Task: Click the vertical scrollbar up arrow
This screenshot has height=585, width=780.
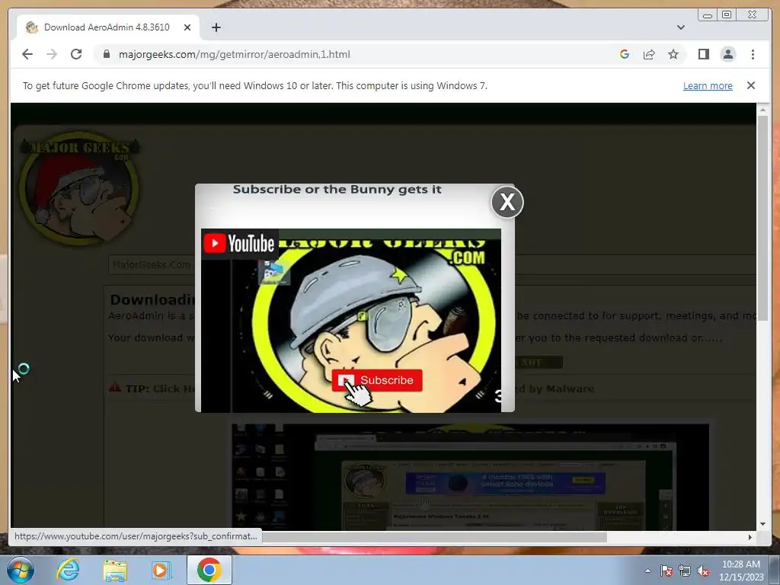Action: tap(762, 109)
